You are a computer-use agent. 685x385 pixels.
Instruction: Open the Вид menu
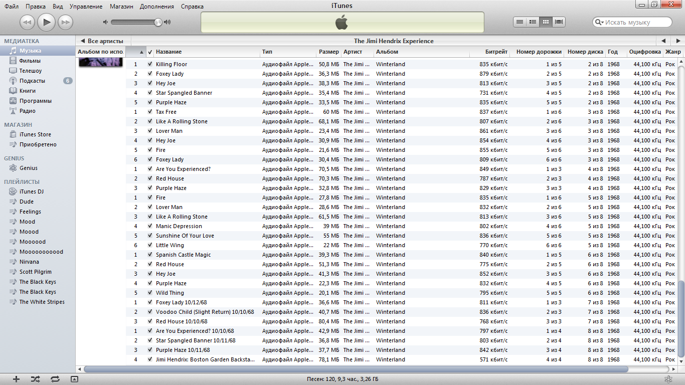58,7
